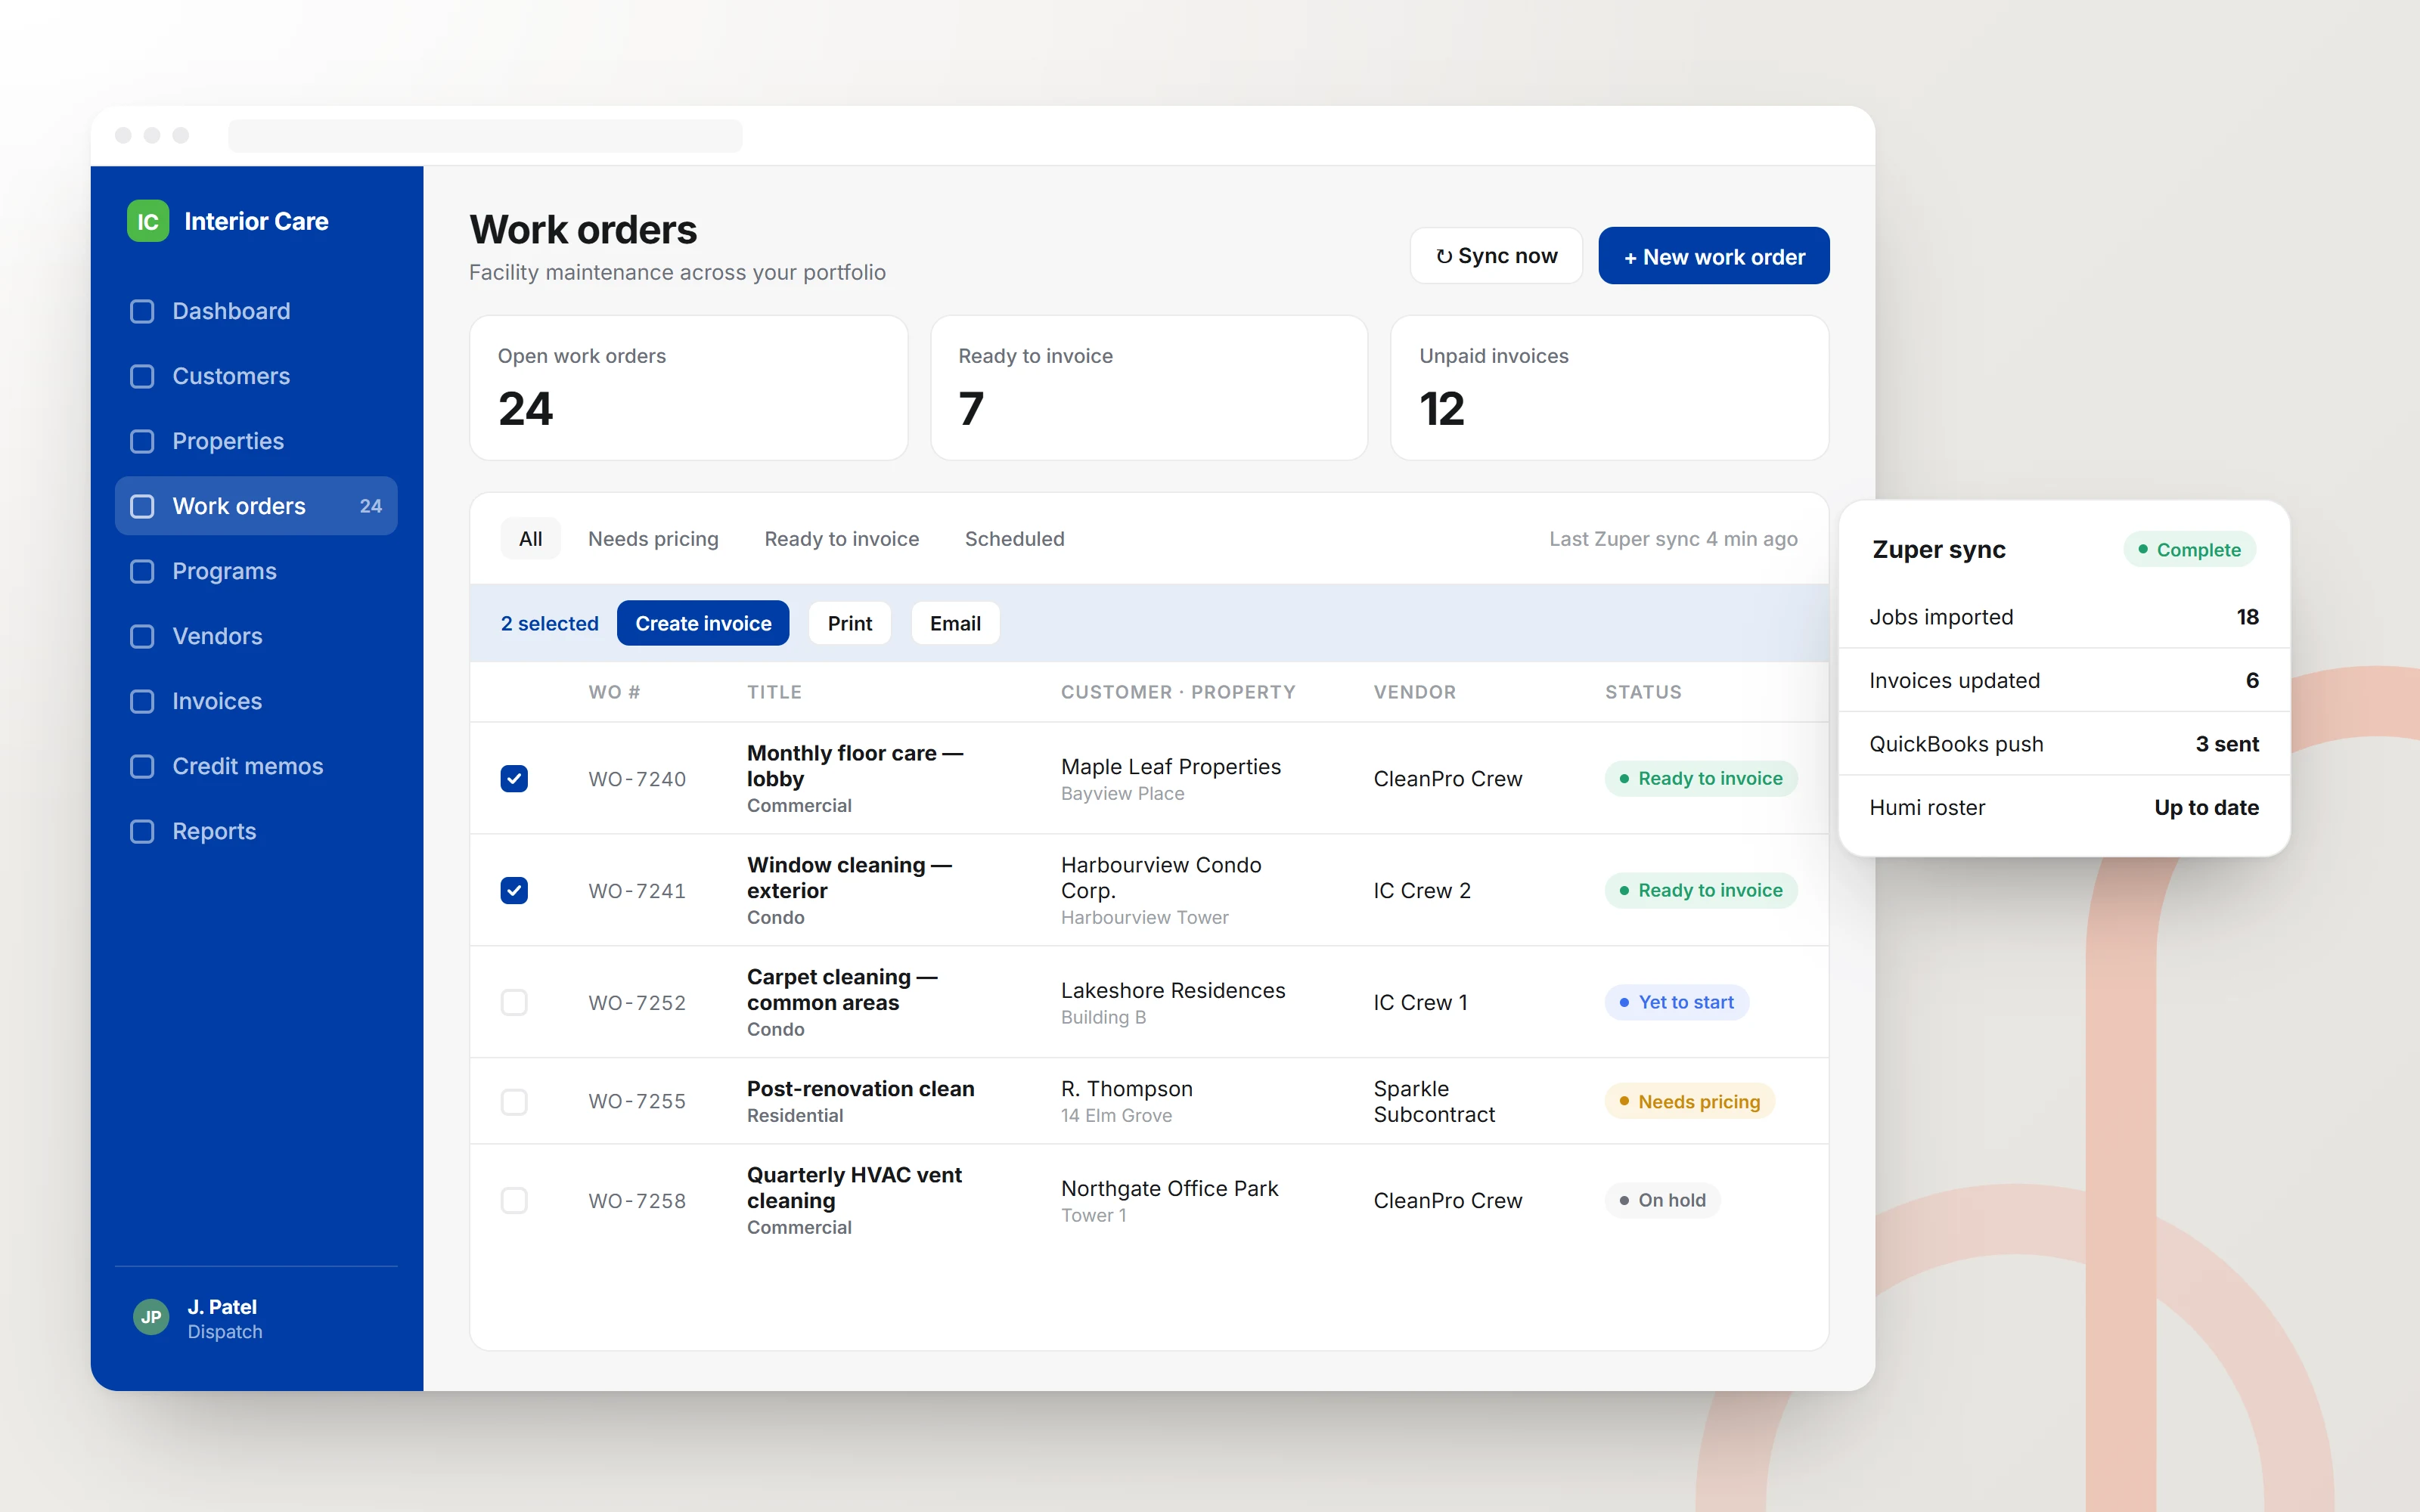2420x1512 pixels.
Task: Click the Create invoice button
Action: (x=703, y=623)
